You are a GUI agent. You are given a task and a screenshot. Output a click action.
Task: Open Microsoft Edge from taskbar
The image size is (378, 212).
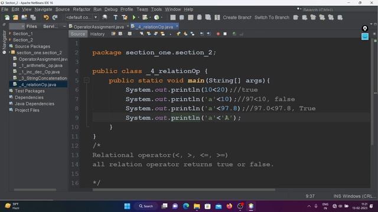coord(186,206)
